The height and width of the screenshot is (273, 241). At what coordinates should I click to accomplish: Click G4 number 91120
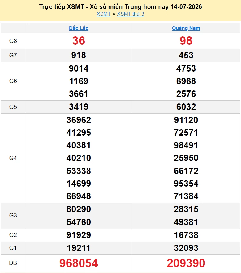[x=186, y=120]
